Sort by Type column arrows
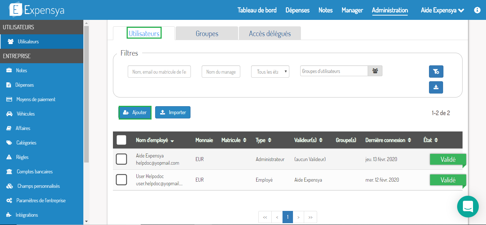This screenshot has height=225, width=486. [x=270, y=140]
